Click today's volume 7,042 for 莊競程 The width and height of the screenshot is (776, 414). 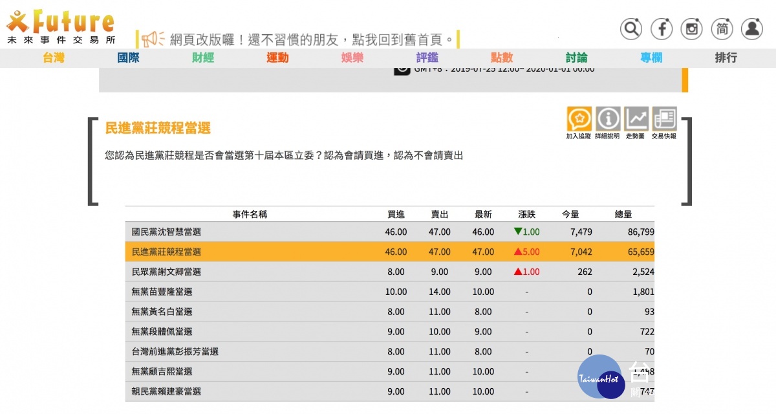tap(581, 252)
